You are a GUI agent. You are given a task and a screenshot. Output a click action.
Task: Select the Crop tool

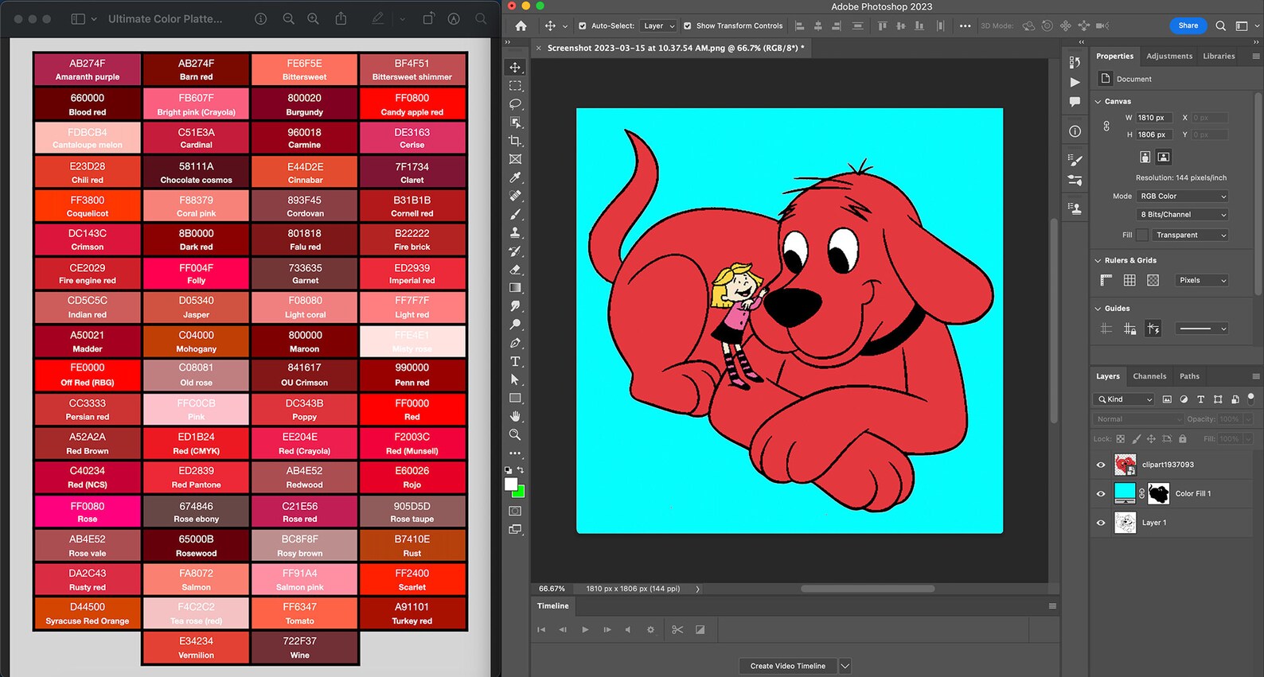point(515,141)
